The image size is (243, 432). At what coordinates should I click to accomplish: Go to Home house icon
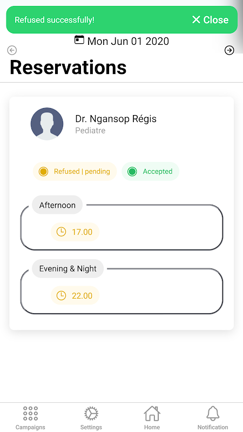tap(152, 413)
